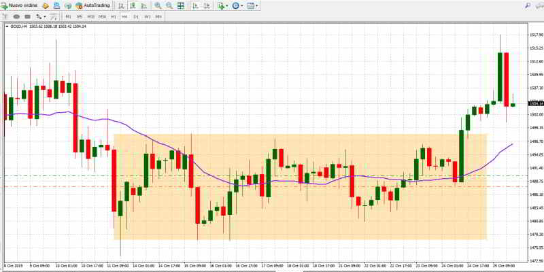This screenshot has height=272, width=544.
Task: Switch chart to line chart style
Action: coord(143,5)
